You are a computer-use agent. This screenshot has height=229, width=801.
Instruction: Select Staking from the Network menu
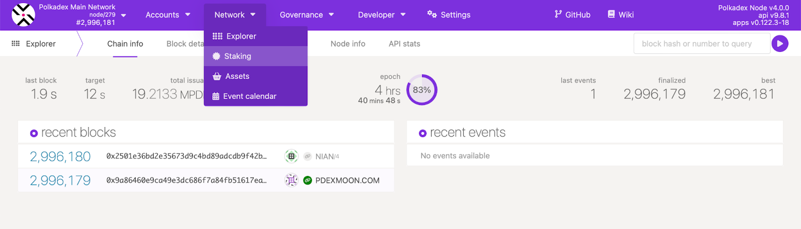(x=237, y=56)
